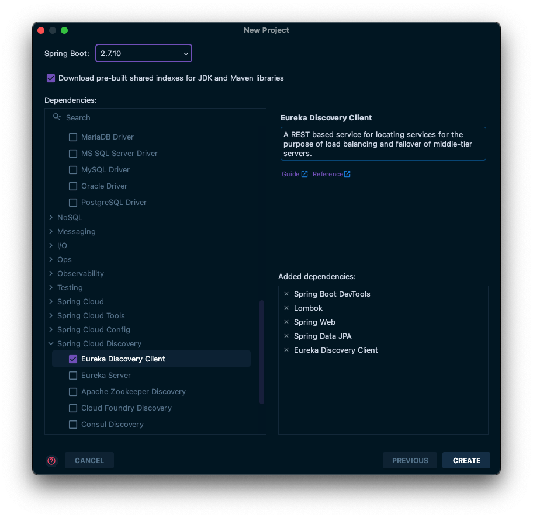Viewport: 533px width, 518px height.
Task: Toggle Download pre-built shared indexes checkbox
Action: (x=51, y=78)
